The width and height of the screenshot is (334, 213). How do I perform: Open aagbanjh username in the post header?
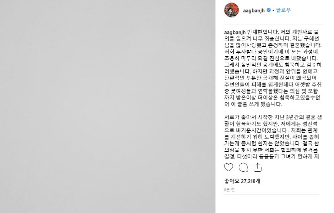point(254,10)
